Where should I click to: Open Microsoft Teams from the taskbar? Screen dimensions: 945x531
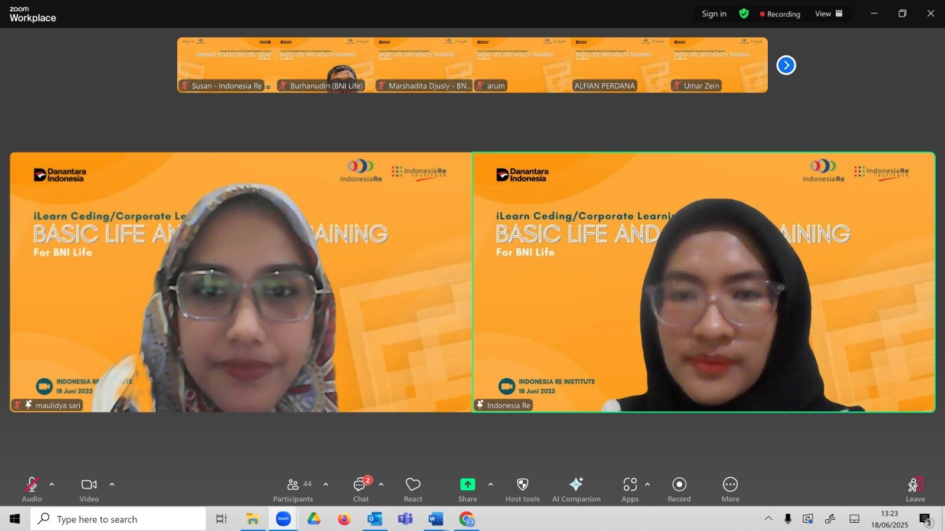[405, 519]
